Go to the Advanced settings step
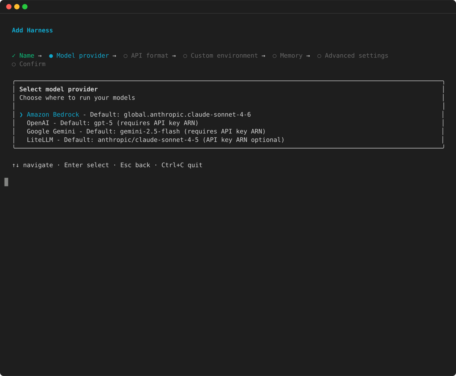The height and width of the screenshot is (376, 456). 356,56
